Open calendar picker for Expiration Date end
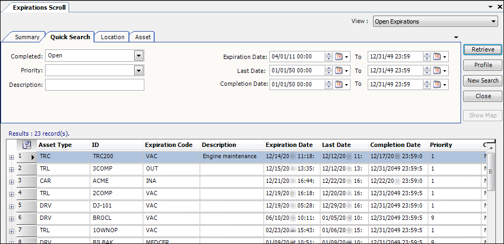The width and height of the screenshot is (504, 244). (x=437, y=56)
